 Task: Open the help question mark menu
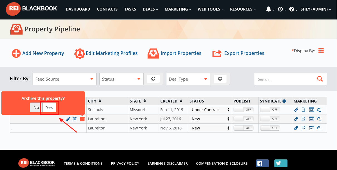coord(292,9)
